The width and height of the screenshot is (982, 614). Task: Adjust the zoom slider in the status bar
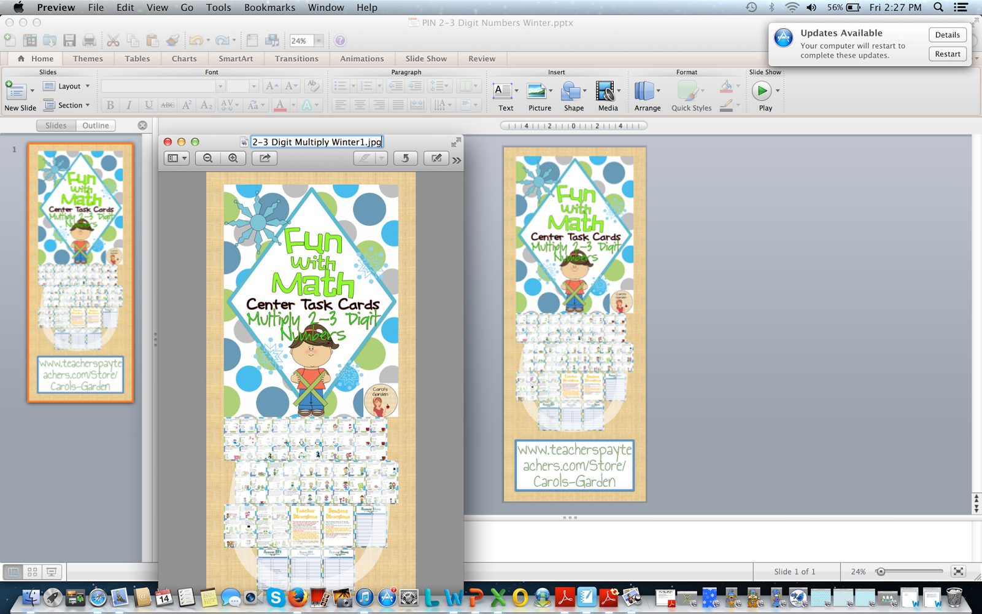(x=881, y=572)
